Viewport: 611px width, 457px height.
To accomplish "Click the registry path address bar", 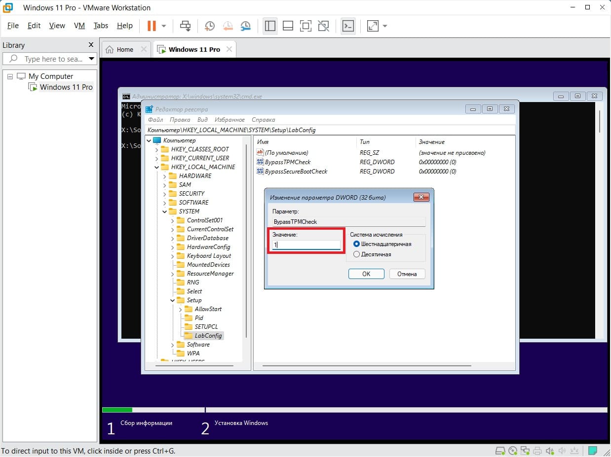I will pos(330,130).
